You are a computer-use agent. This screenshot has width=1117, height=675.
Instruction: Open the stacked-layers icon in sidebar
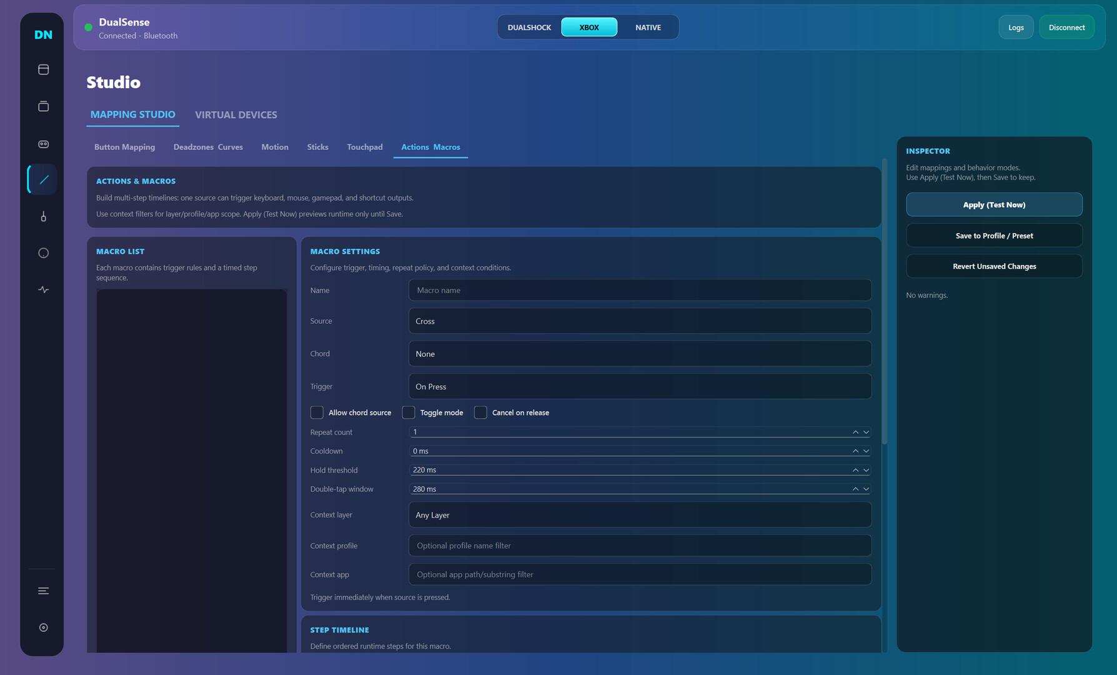[43, 106]
